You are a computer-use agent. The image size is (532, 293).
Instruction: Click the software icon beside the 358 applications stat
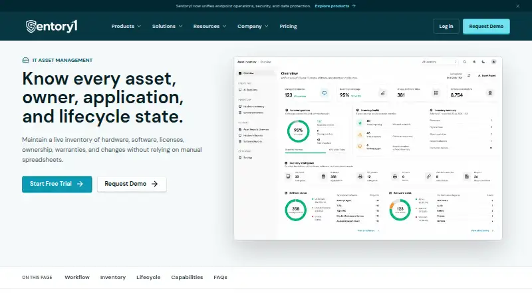tap(323, 176)
